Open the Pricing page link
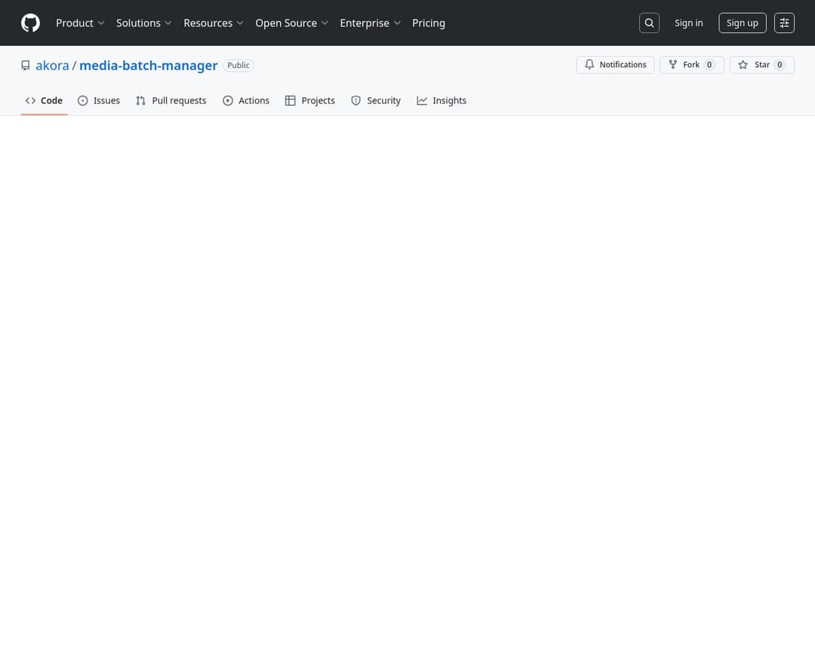Image resolution: width=815 pixels, height=652 pixels. tap(429, 23)
